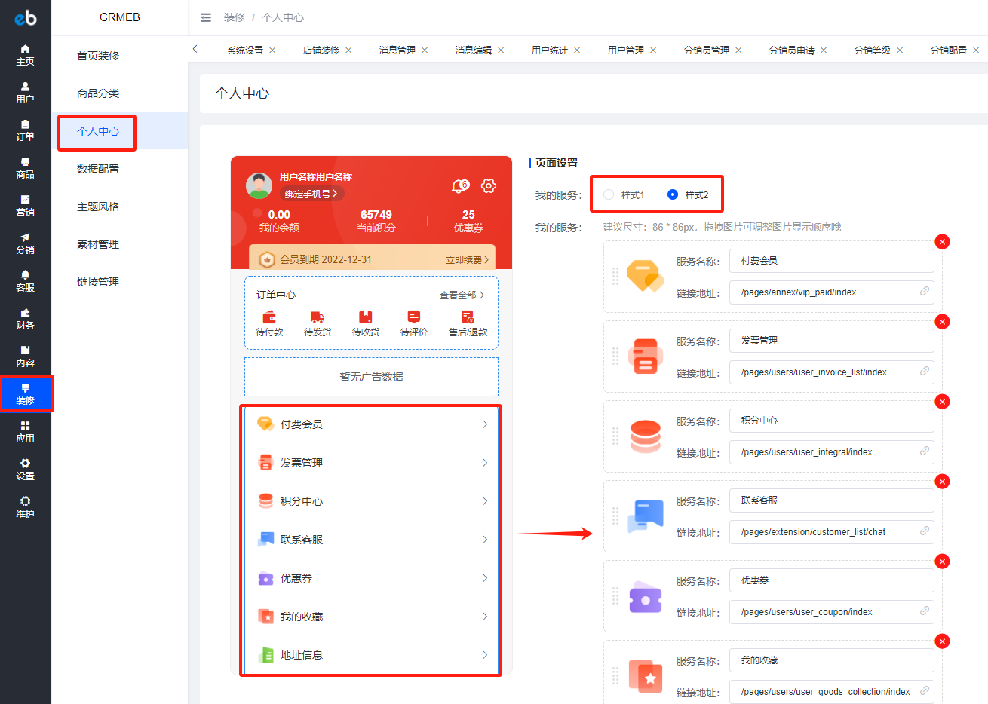Image resolution: width=988 pixels, height=704 pixels.
Task: Open the 主页 home sidebar icon
Action: pos(25,54)
